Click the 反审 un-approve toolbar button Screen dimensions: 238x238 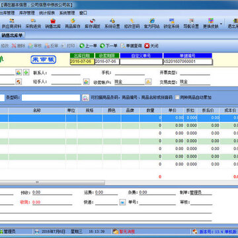[x=52, y=46]
